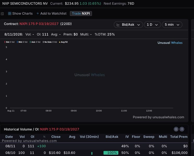Toggle the No Side series in legend
This screenshot has height=156, width=194.
[50, 42]
